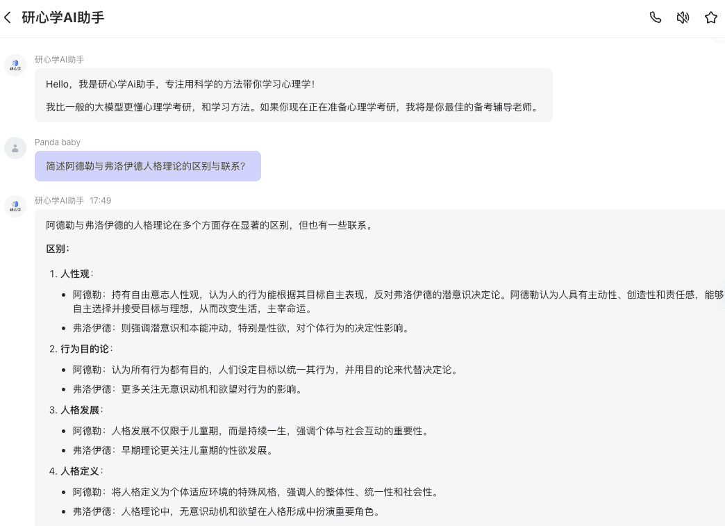Click Panda baby's user avatar
This screenshot has width=725, height=526.
[x=15, y=148]
